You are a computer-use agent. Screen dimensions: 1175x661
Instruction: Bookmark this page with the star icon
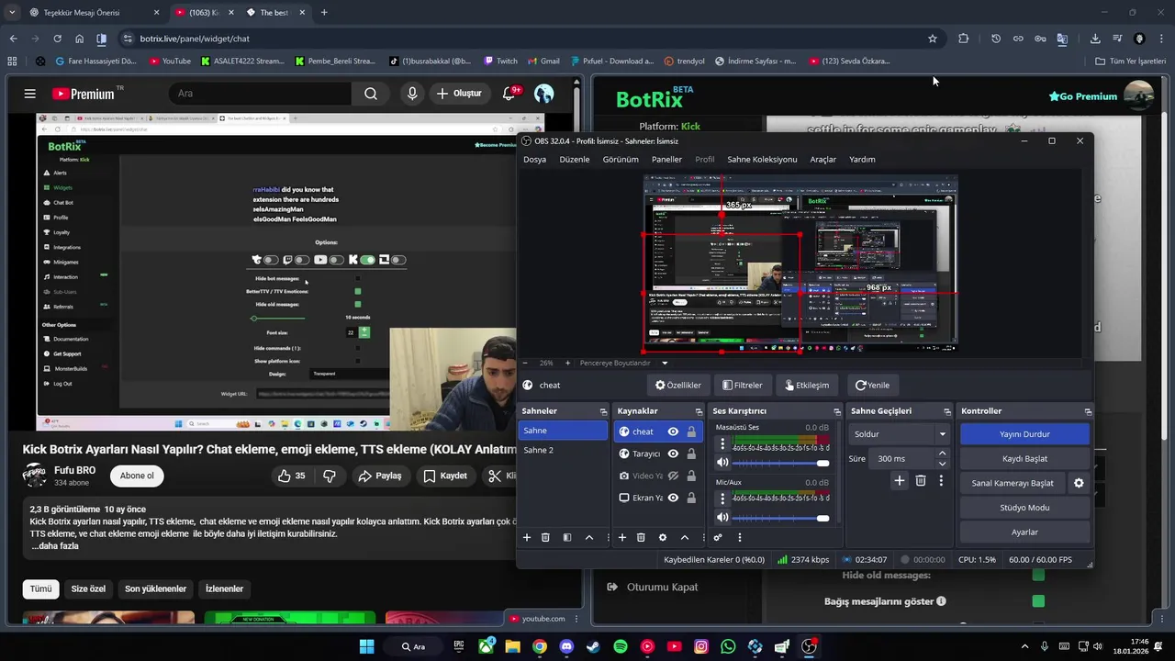pos(933,39)
